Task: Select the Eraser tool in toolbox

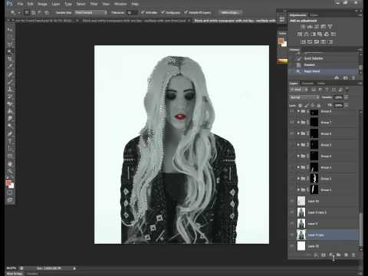Action: click(10, 104)
